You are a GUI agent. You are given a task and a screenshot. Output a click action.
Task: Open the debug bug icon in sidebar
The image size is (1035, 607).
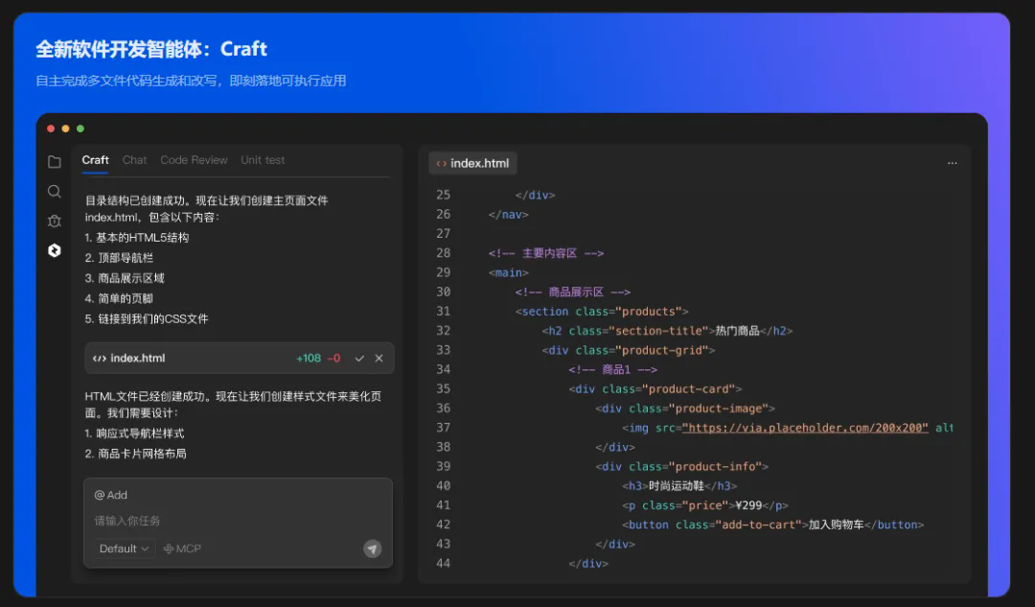[x=54, y=221]
